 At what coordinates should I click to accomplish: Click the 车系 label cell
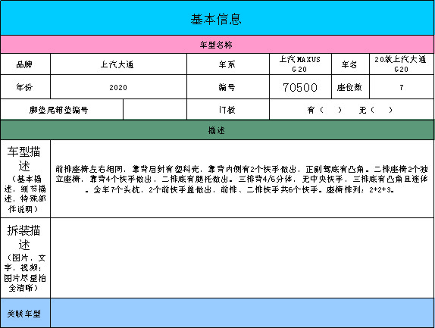[x=228, y=64]
